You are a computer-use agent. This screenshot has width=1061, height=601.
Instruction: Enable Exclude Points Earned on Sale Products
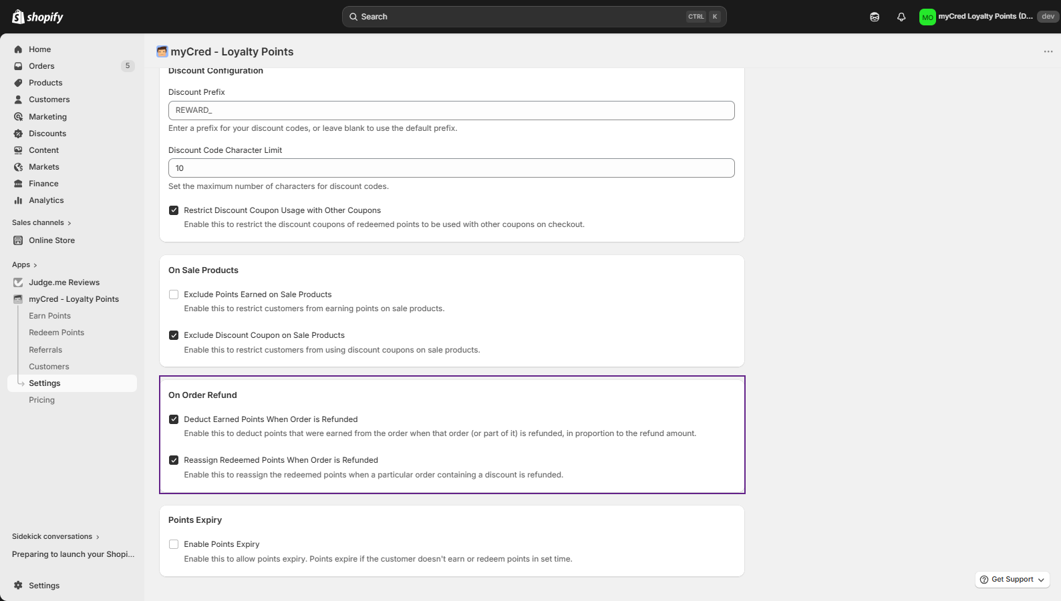174,294
